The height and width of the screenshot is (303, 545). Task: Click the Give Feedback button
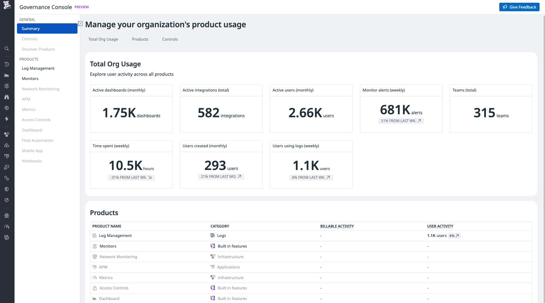pyautogui.click(x=519, y=7)
